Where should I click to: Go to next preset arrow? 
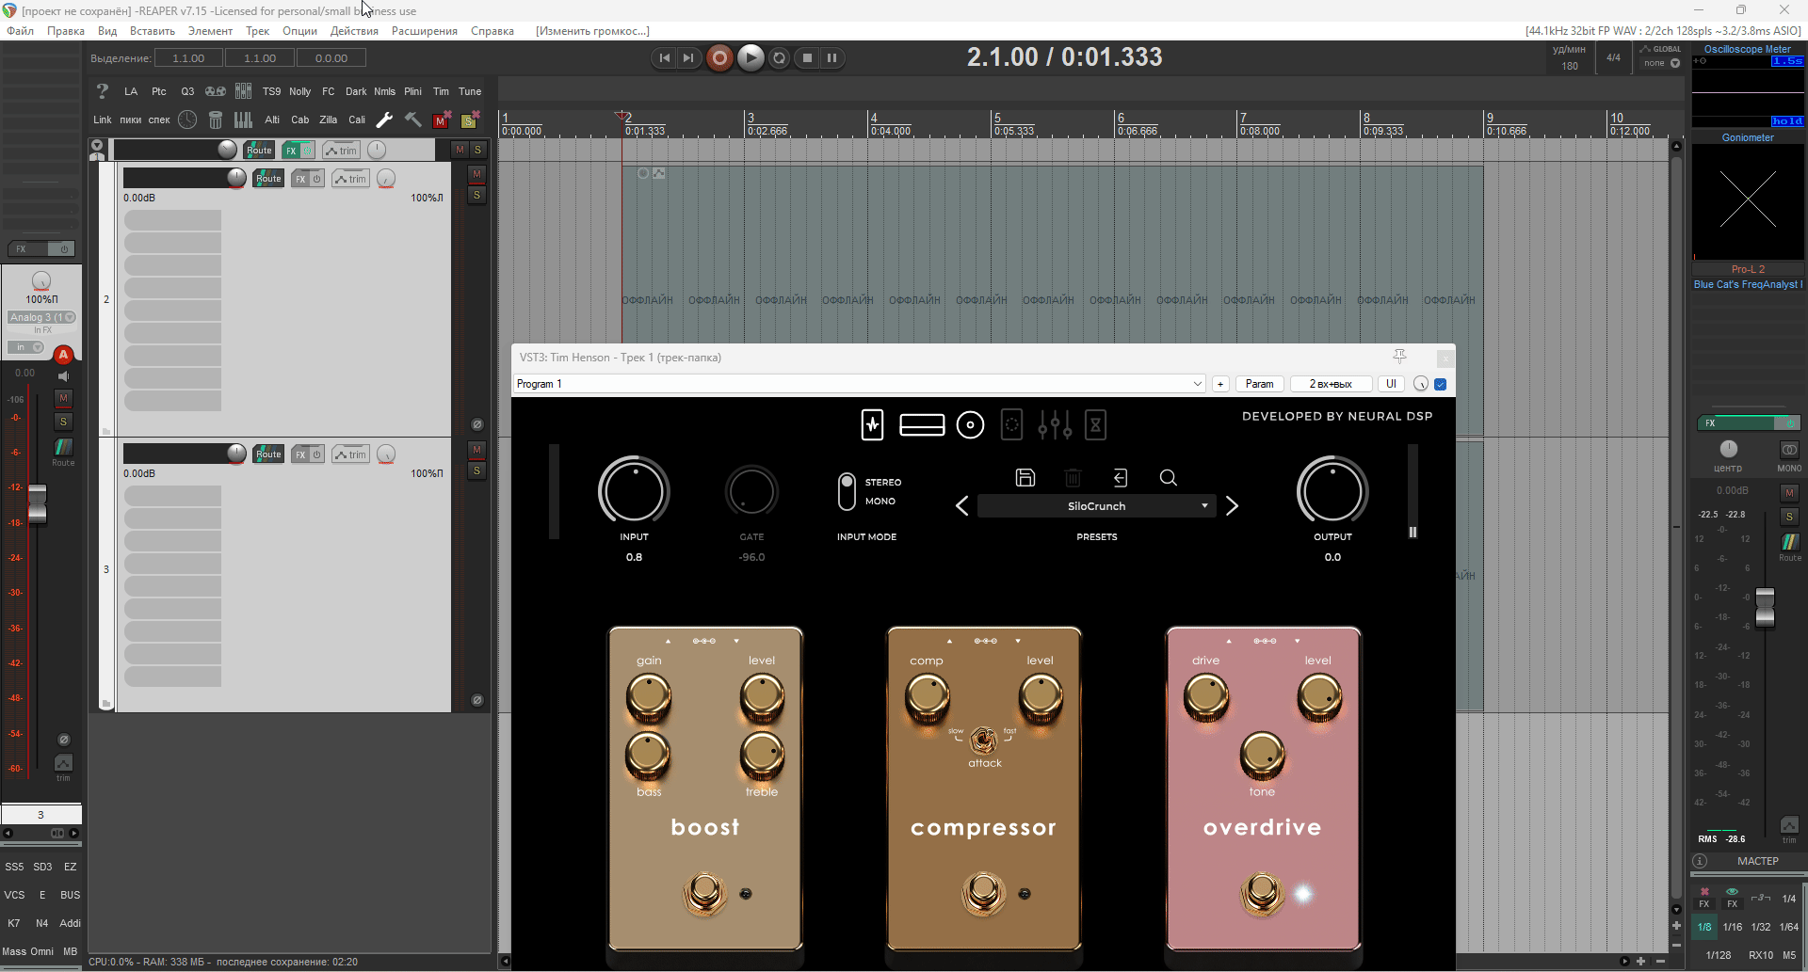[1232, 506]
